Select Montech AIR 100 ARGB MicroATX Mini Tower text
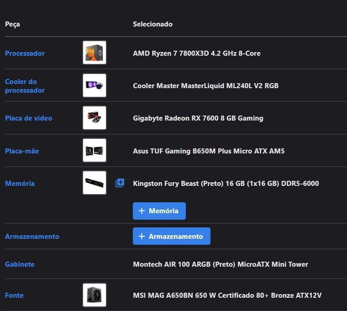This screenshot has width=347, height=311. click(221, 264)
